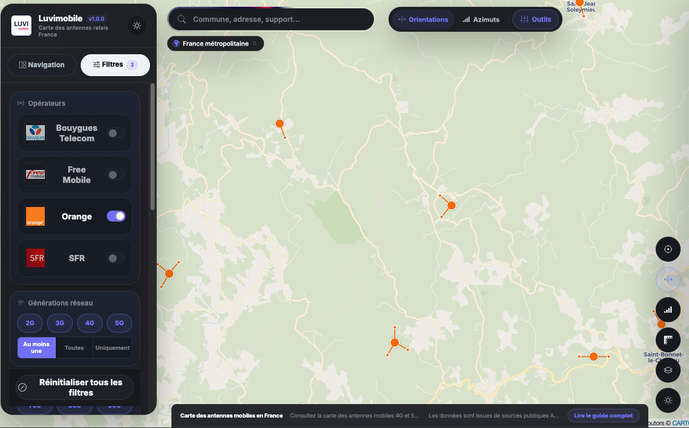689x428 pixels.
Task: Select Orientations view mode
Action: 422,19
